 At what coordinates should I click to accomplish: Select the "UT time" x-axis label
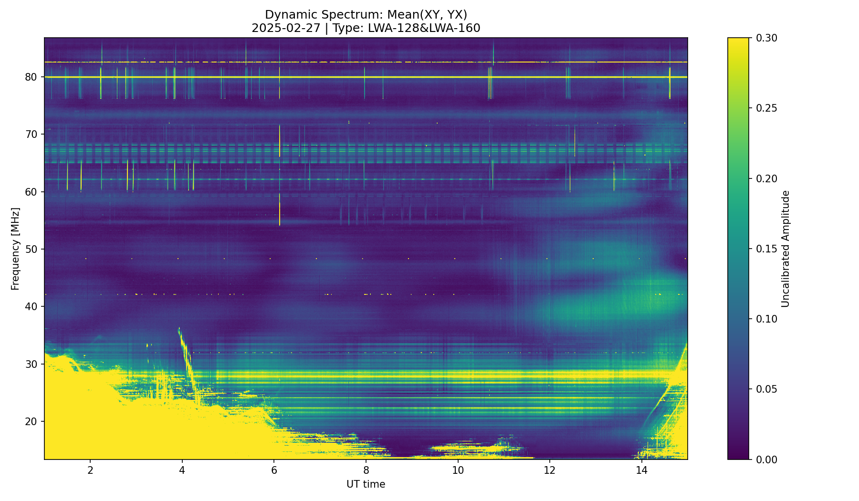pos(366,484)
